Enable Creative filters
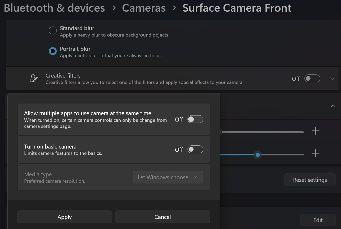Image resolution: width=341 pixels, height=229 pixels. pyautogui.click(x=312, y=78)
